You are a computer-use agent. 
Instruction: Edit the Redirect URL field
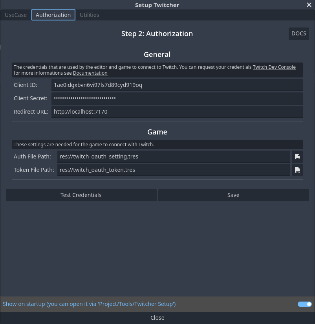pos(177,112)
